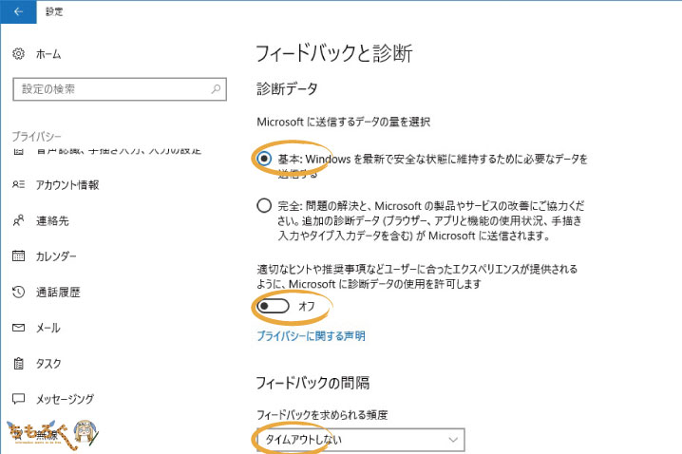Open アカウント情報 settings
This screenshot has height=454, width=682.
click(67, 185)
